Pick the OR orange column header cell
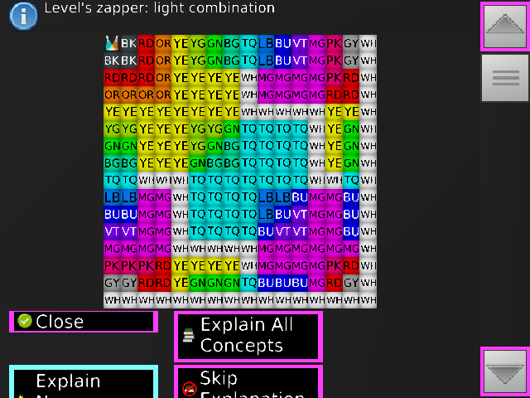This screenshot has width=530, height=398. click(163, 42)
